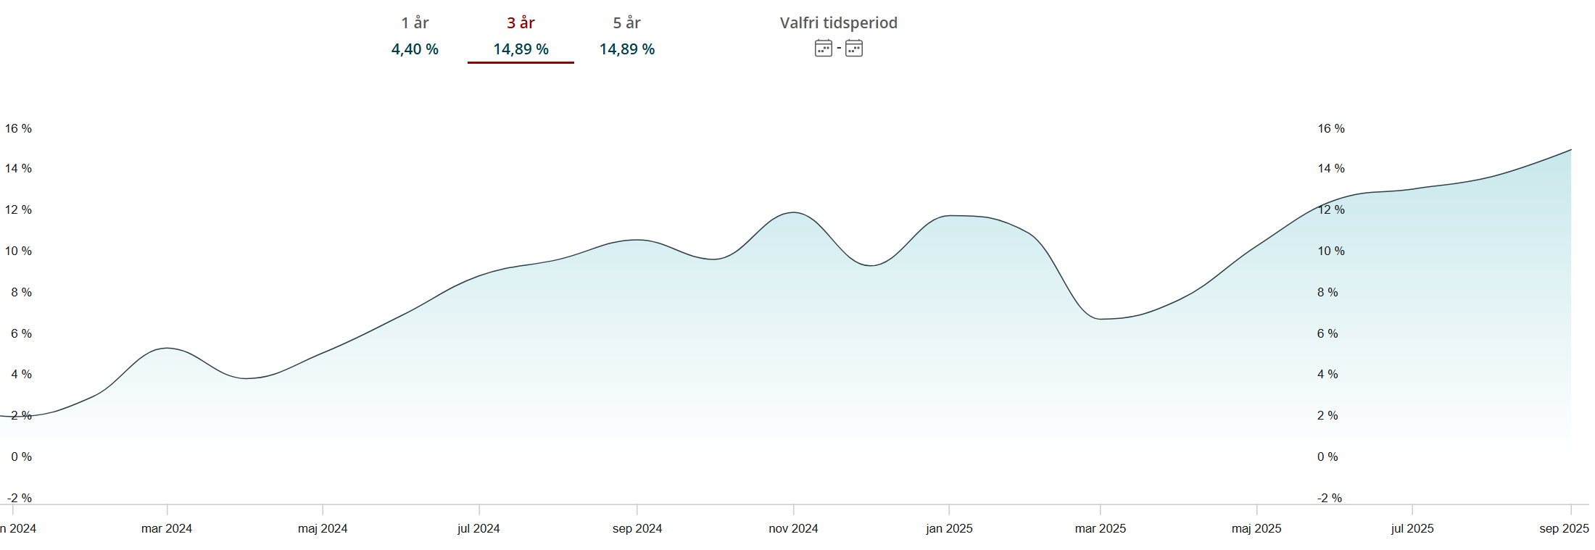The height and width of the screenshot is (550, 1595).
Task: Select the jan 2025 axis marker
Action: coord(949,528)
